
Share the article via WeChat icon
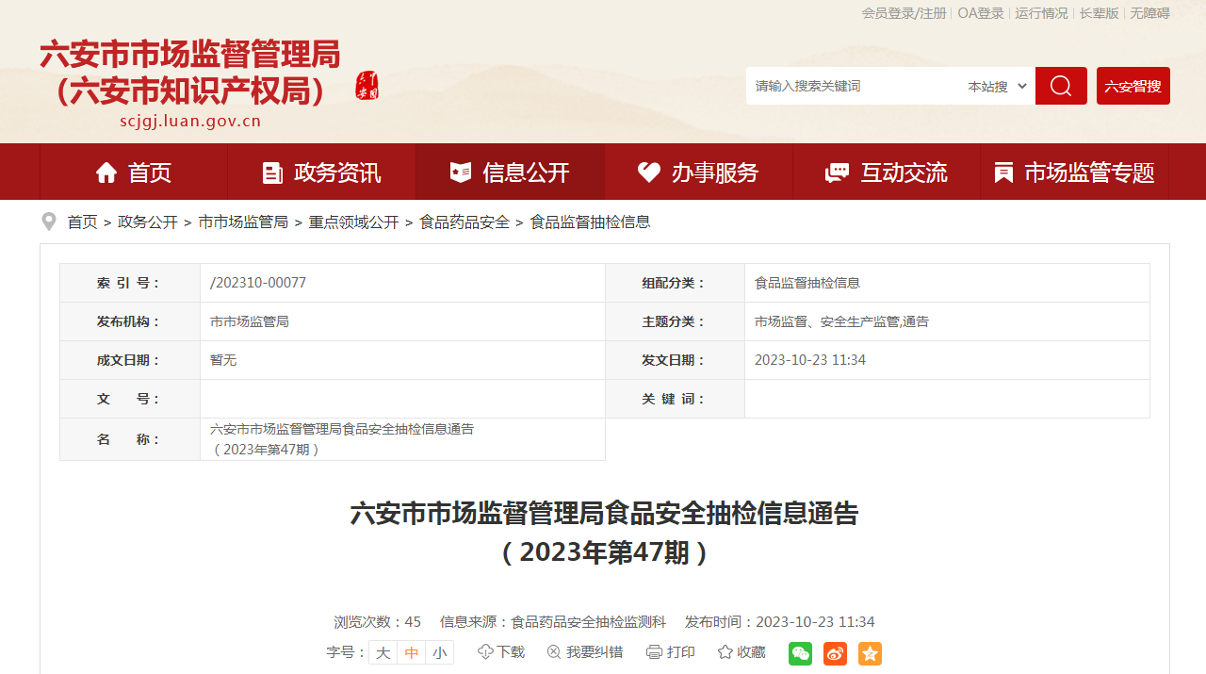(x=800, y=653)
